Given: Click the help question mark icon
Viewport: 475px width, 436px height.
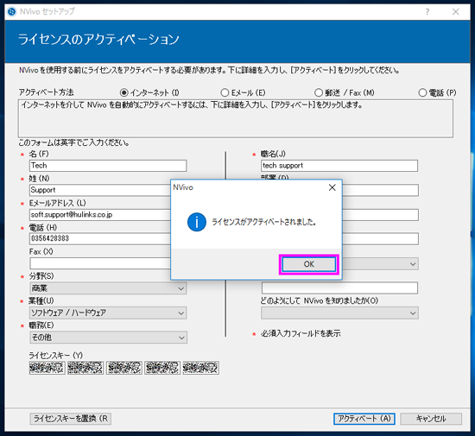Looking at the screenshot, I should (427, 11).
